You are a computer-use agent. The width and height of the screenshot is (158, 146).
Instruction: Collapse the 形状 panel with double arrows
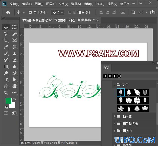coord(153,63)
